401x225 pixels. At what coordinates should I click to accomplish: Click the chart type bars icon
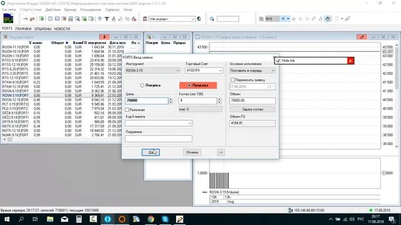(261, 19)
